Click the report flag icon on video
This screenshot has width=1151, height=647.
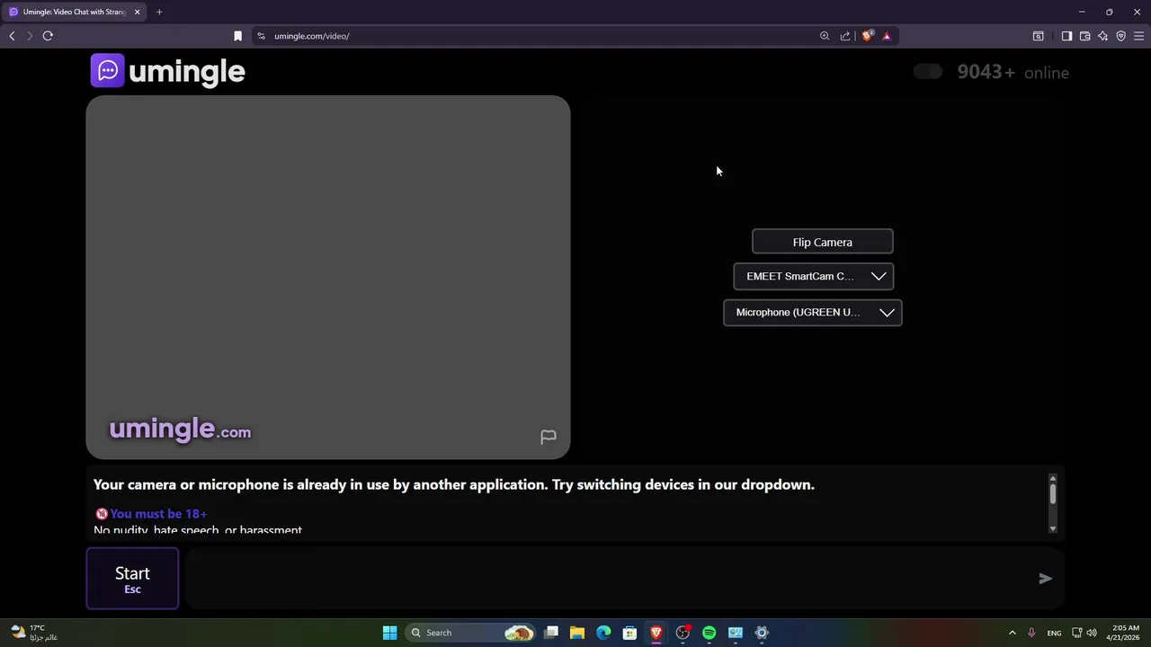click(x=548, y=437)
